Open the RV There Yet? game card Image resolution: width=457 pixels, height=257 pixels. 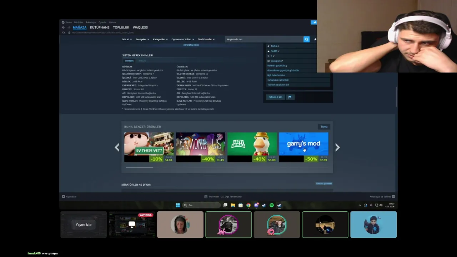[x=149, y=147]
